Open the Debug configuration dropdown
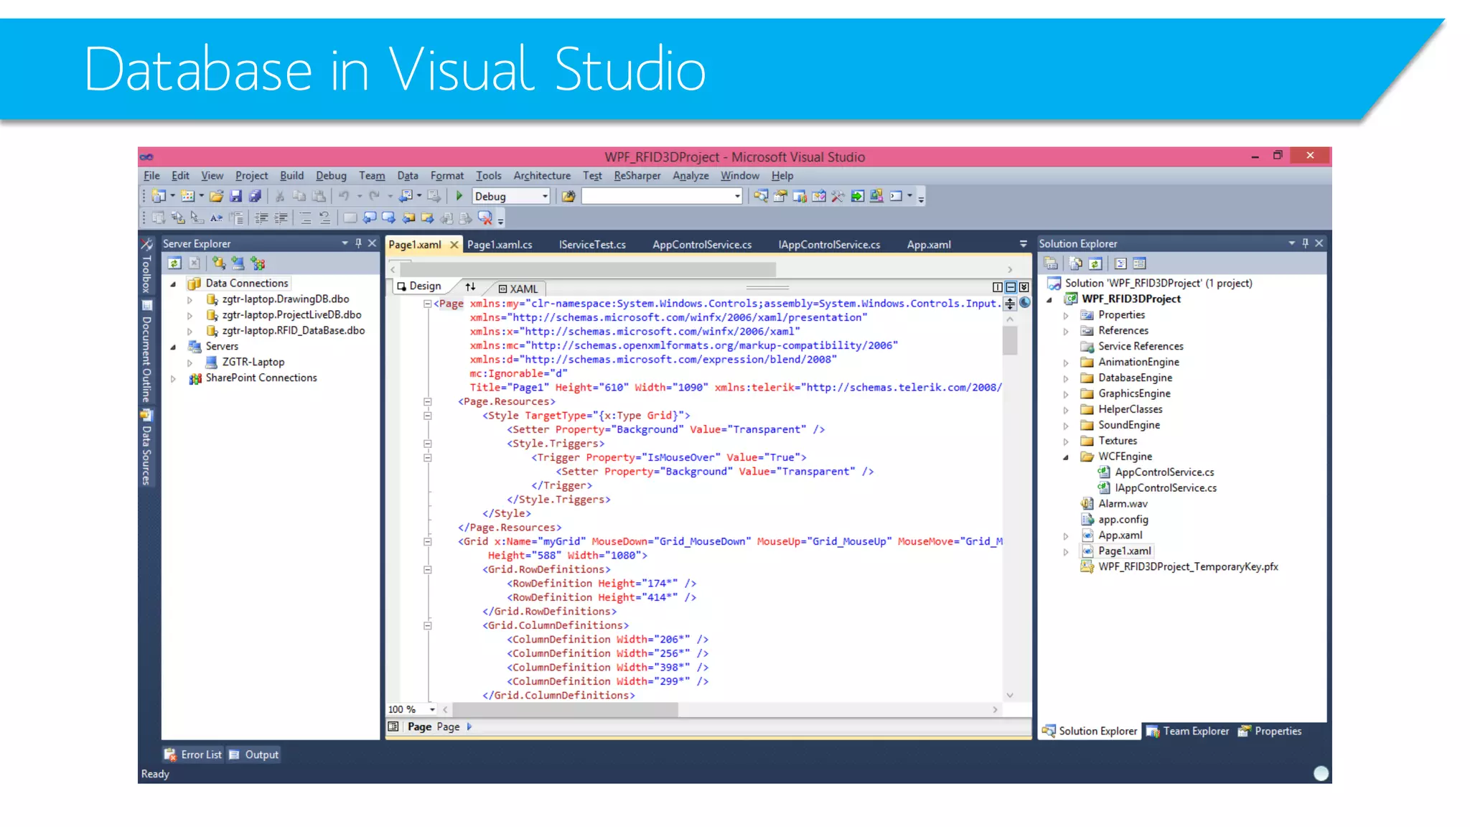The image size is (1470, 827). click(x=545, y=196)
